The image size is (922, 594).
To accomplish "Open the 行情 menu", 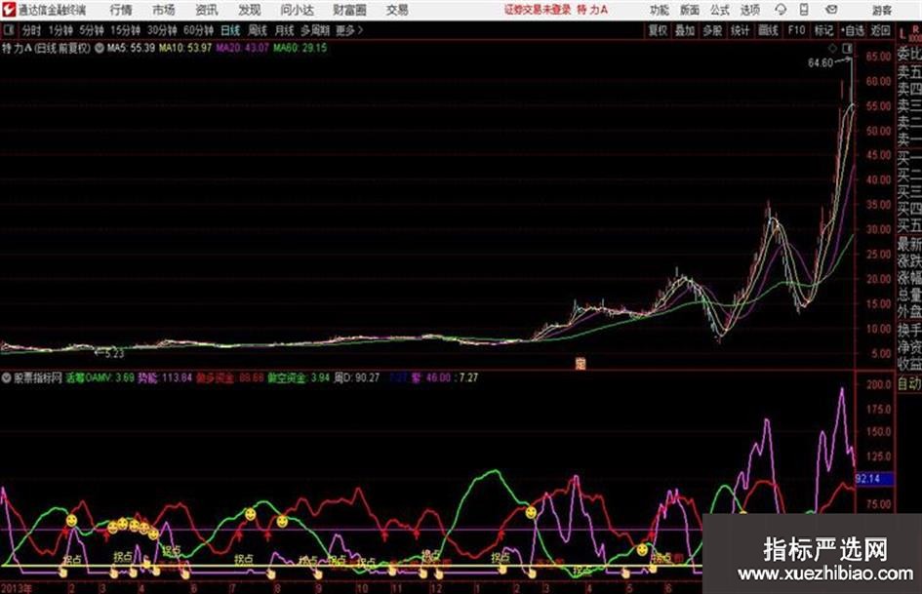I will (121, 10).
